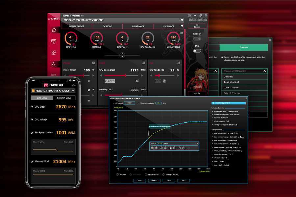This screenshot has height=197, width=296.
Task: Open gauge layout settings sliders icon
Action: 182,33
